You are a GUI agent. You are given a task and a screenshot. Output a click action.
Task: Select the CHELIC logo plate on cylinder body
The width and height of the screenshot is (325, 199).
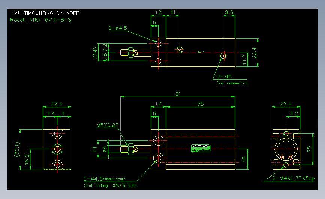click(201, 149)
